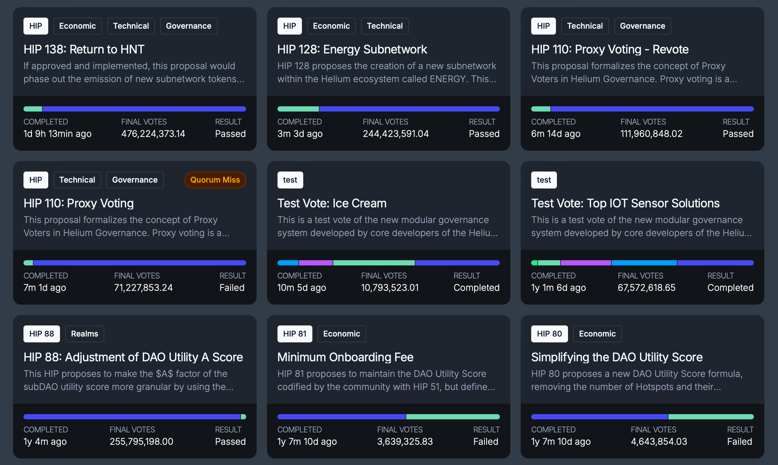Click final votes 10,793,523.01

[x=390, y=288]
